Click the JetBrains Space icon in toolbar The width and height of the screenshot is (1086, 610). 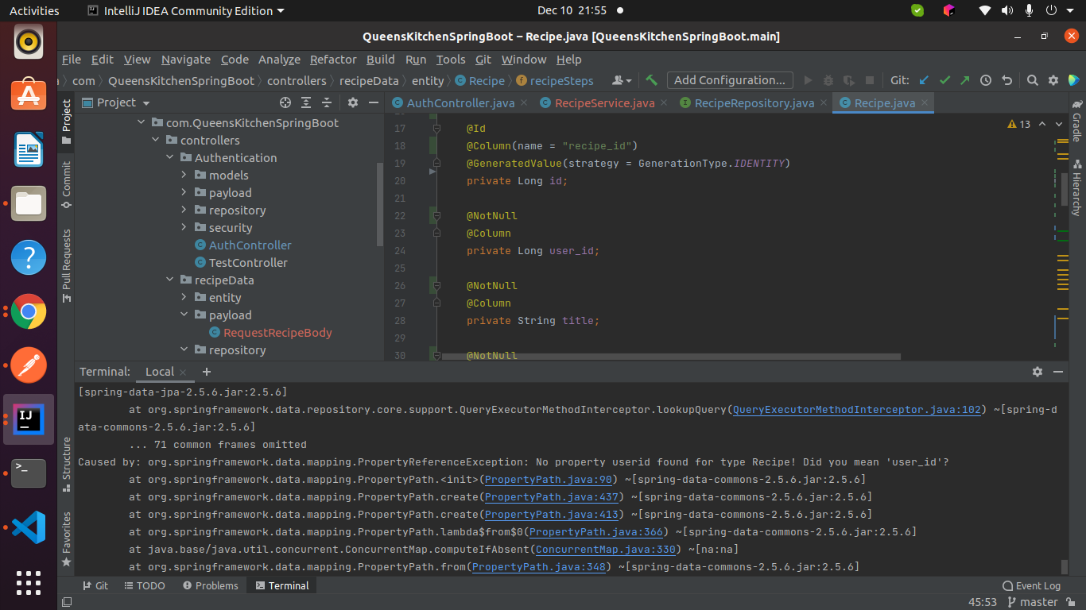pyautogui.click(x=1074, y=80)
